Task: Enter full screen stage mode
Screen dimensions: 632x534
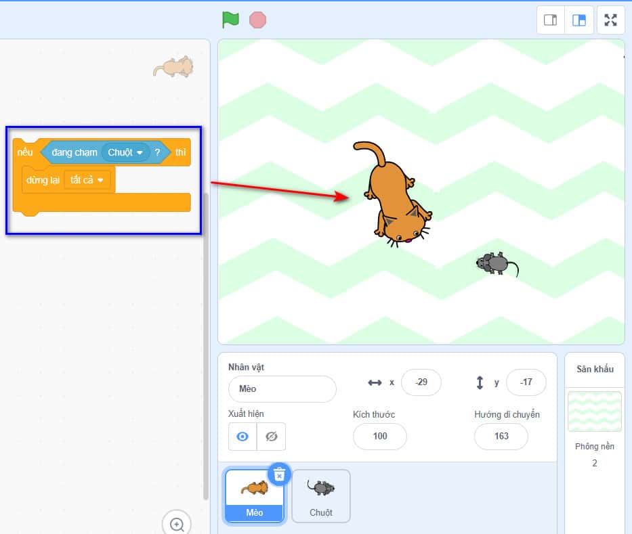Action: pyautogui.click(x=611, y=20)
